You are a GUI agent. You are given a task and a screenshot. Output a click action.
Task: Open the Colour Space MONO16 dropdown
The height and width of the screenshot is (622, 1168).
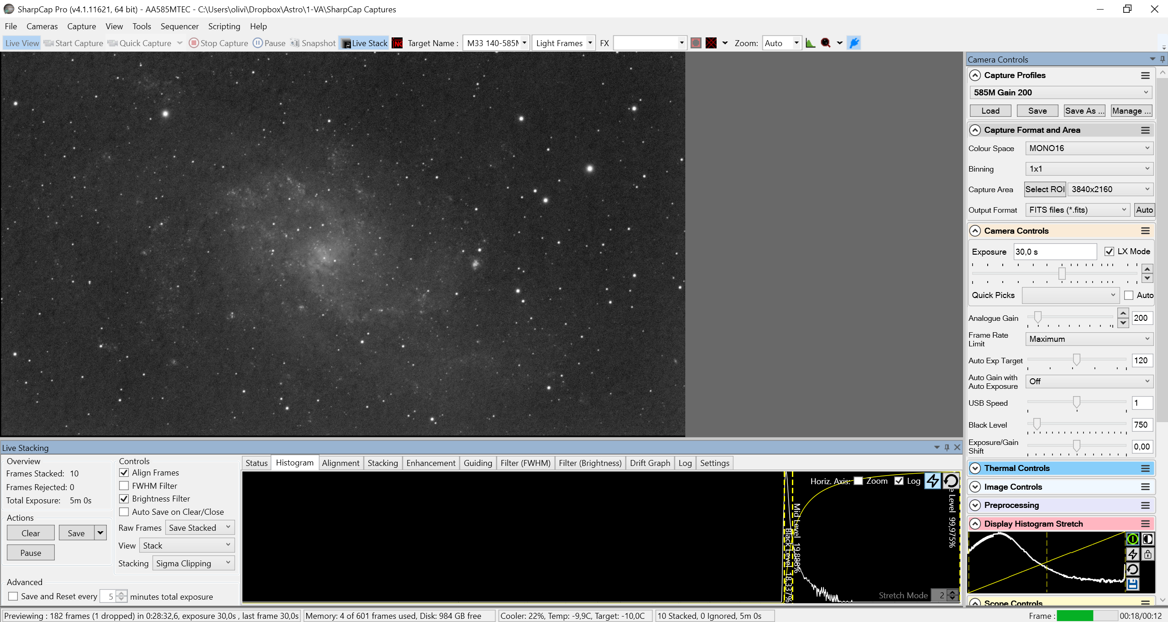click(1089, 148)
